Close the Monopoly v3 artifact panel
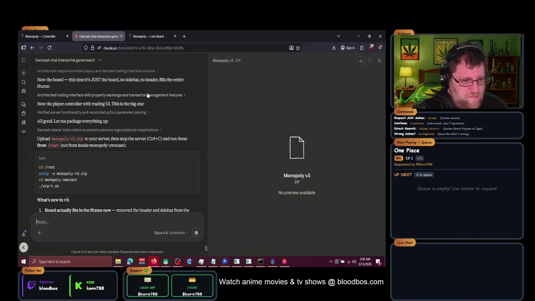 [379, 61]
